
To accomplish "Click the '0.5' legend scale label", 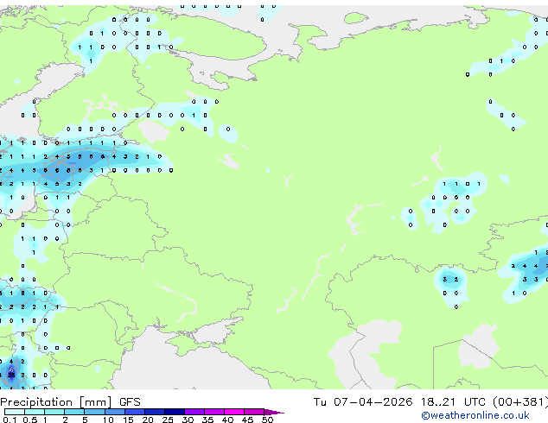I will pos(30,420).
